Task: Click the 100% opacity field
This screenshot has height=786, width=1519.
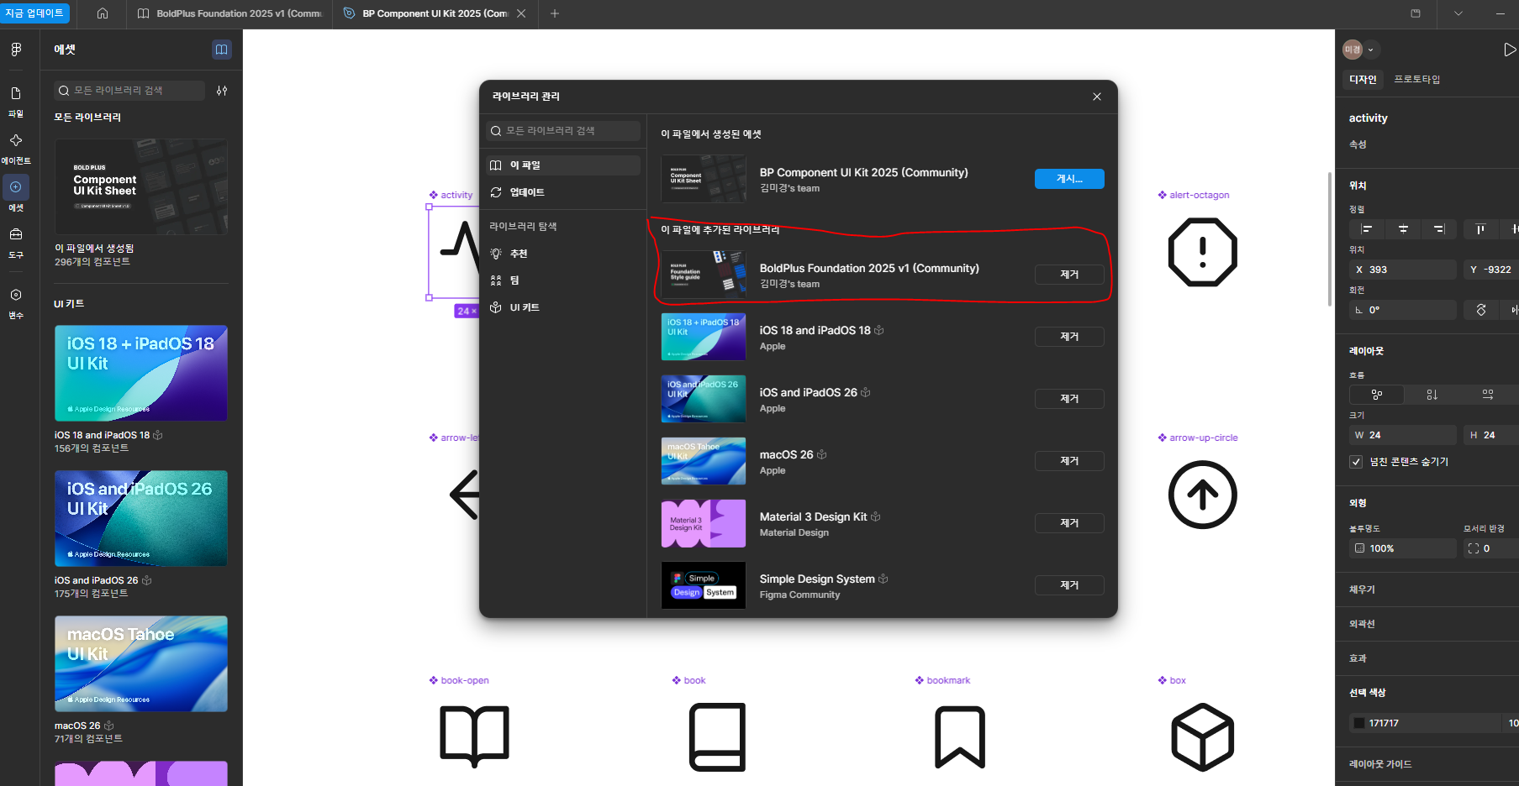Action: click(x=1403, y=548)
